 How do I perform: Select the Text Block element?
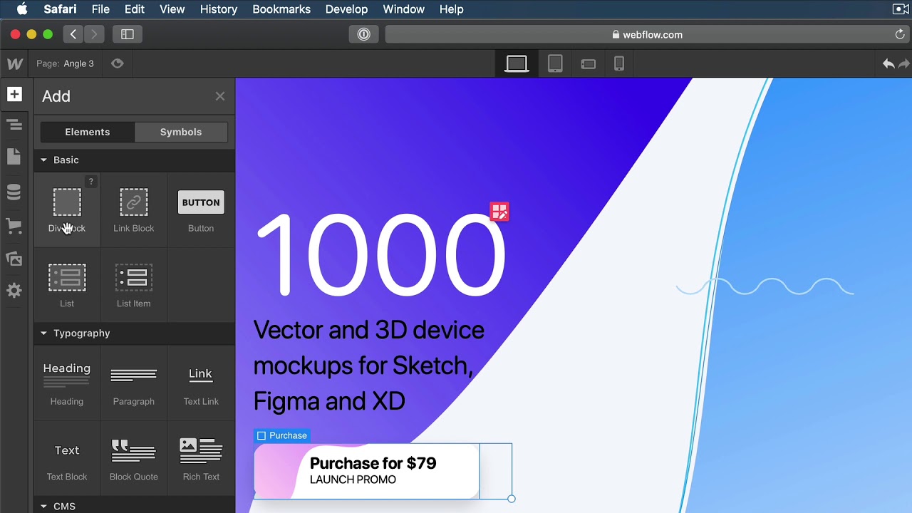(67, 459)
